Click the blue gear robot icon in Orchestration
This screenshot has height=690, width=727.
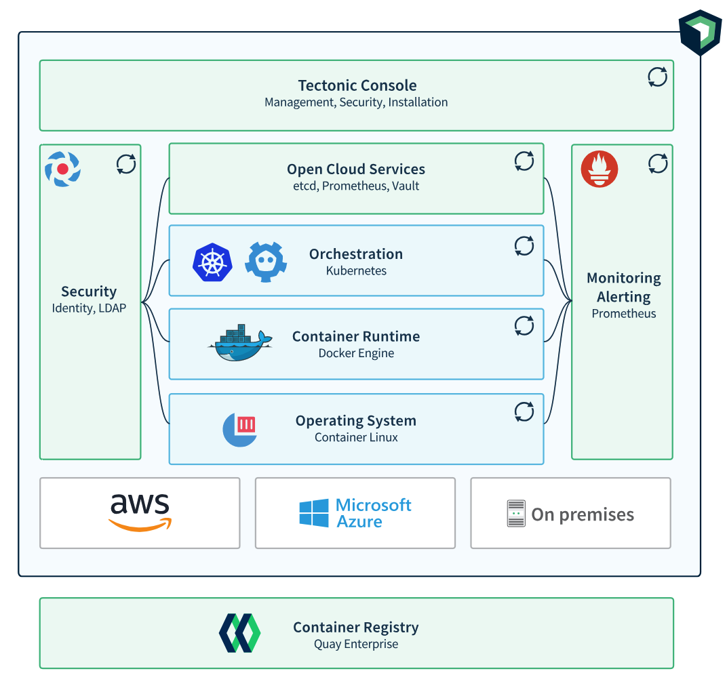tap(266, 262)
